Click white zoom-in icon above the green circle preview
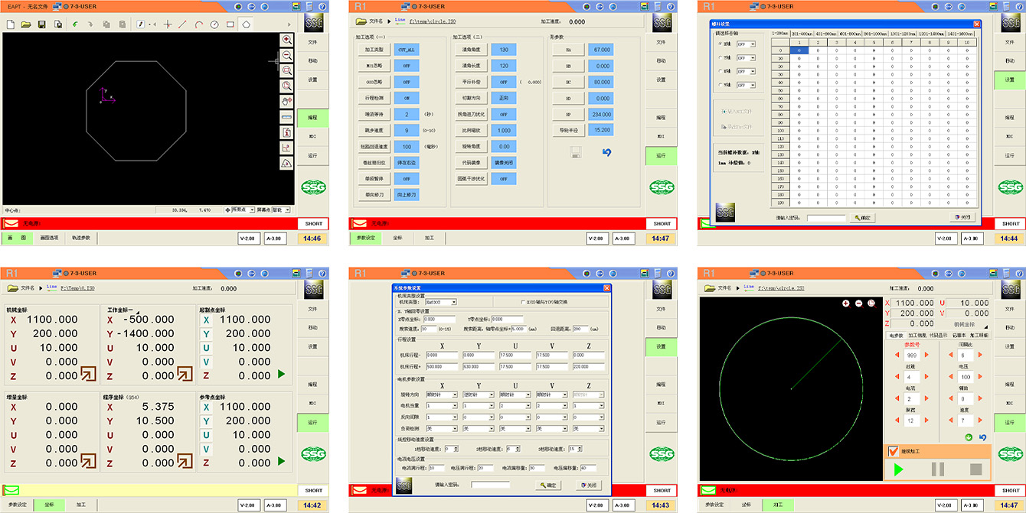Viewport: 1026px width, 513px height. pyautogui.click(x=846, y=304)
